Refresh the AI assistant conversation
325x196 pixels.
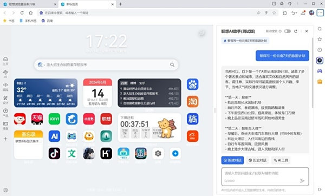coord(296,31)
